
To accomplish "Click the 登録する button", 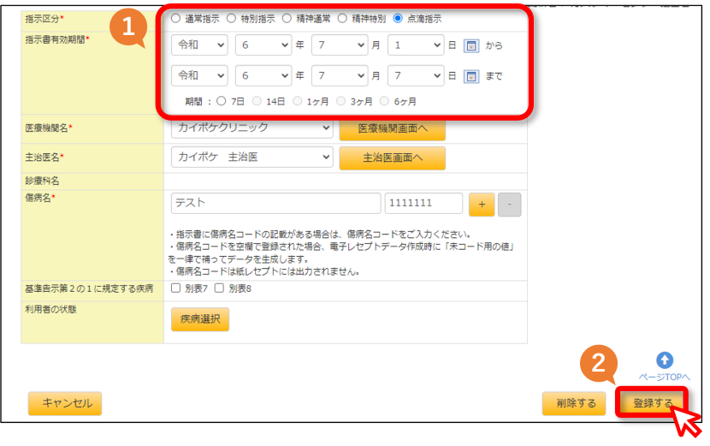I will [x=652, y=403].
